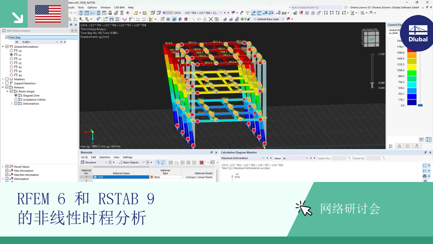This screenshot has height=244, width=433.
Task: Click the red X icon in second toolbar row
Action: 211,19
